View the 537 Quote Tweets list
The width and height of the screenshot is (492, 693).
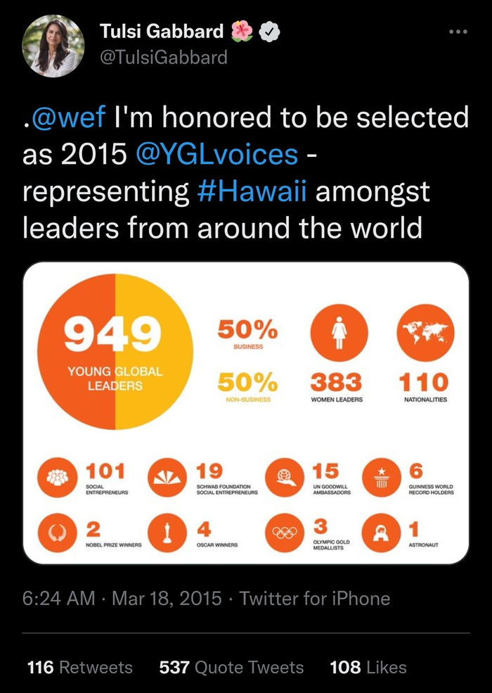click(x=231, y=668)
